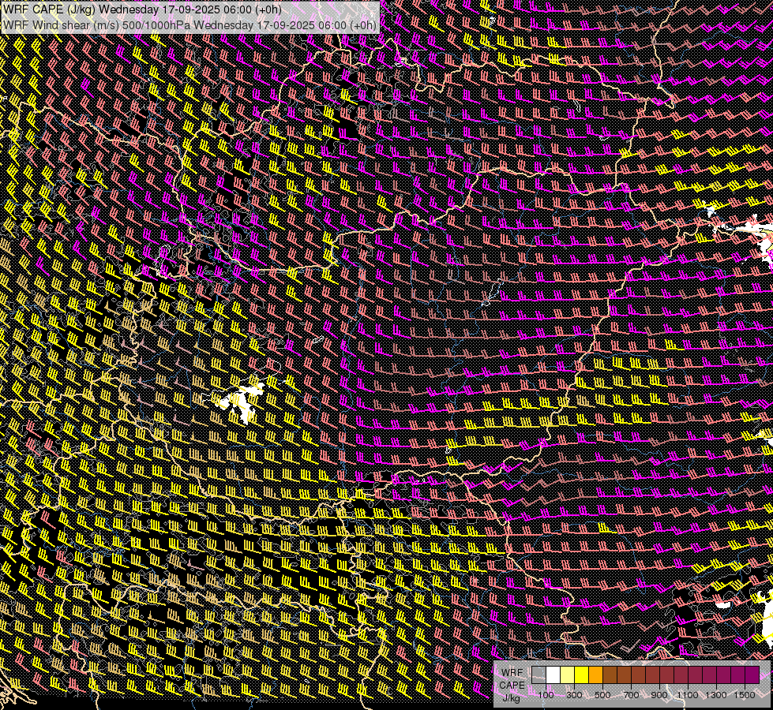Click the 900 legend scale value
773x710 pixels.
click(x=659, y=695)
